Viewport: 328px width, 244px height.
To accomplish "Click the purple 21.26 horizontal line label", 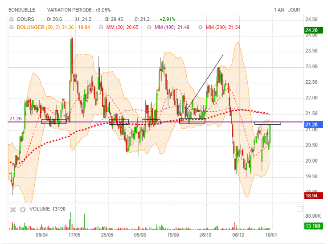I will pyautogui.click(x=16, y=118).
